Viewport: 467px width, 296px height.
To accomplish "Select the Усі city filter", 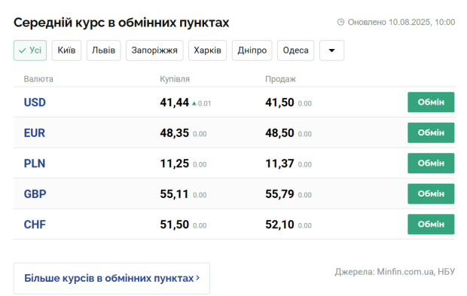I will [x=30, y=50].
